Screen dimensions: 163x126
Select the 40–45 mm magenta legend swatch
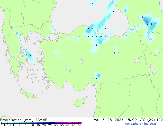pos(70,123)
